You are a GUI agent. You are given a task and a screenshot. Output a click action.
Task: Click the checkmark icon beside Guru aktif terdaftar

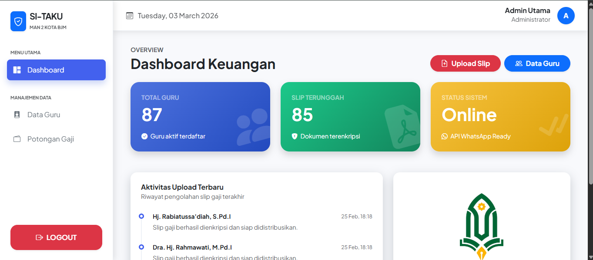click(x=144, y=136)
